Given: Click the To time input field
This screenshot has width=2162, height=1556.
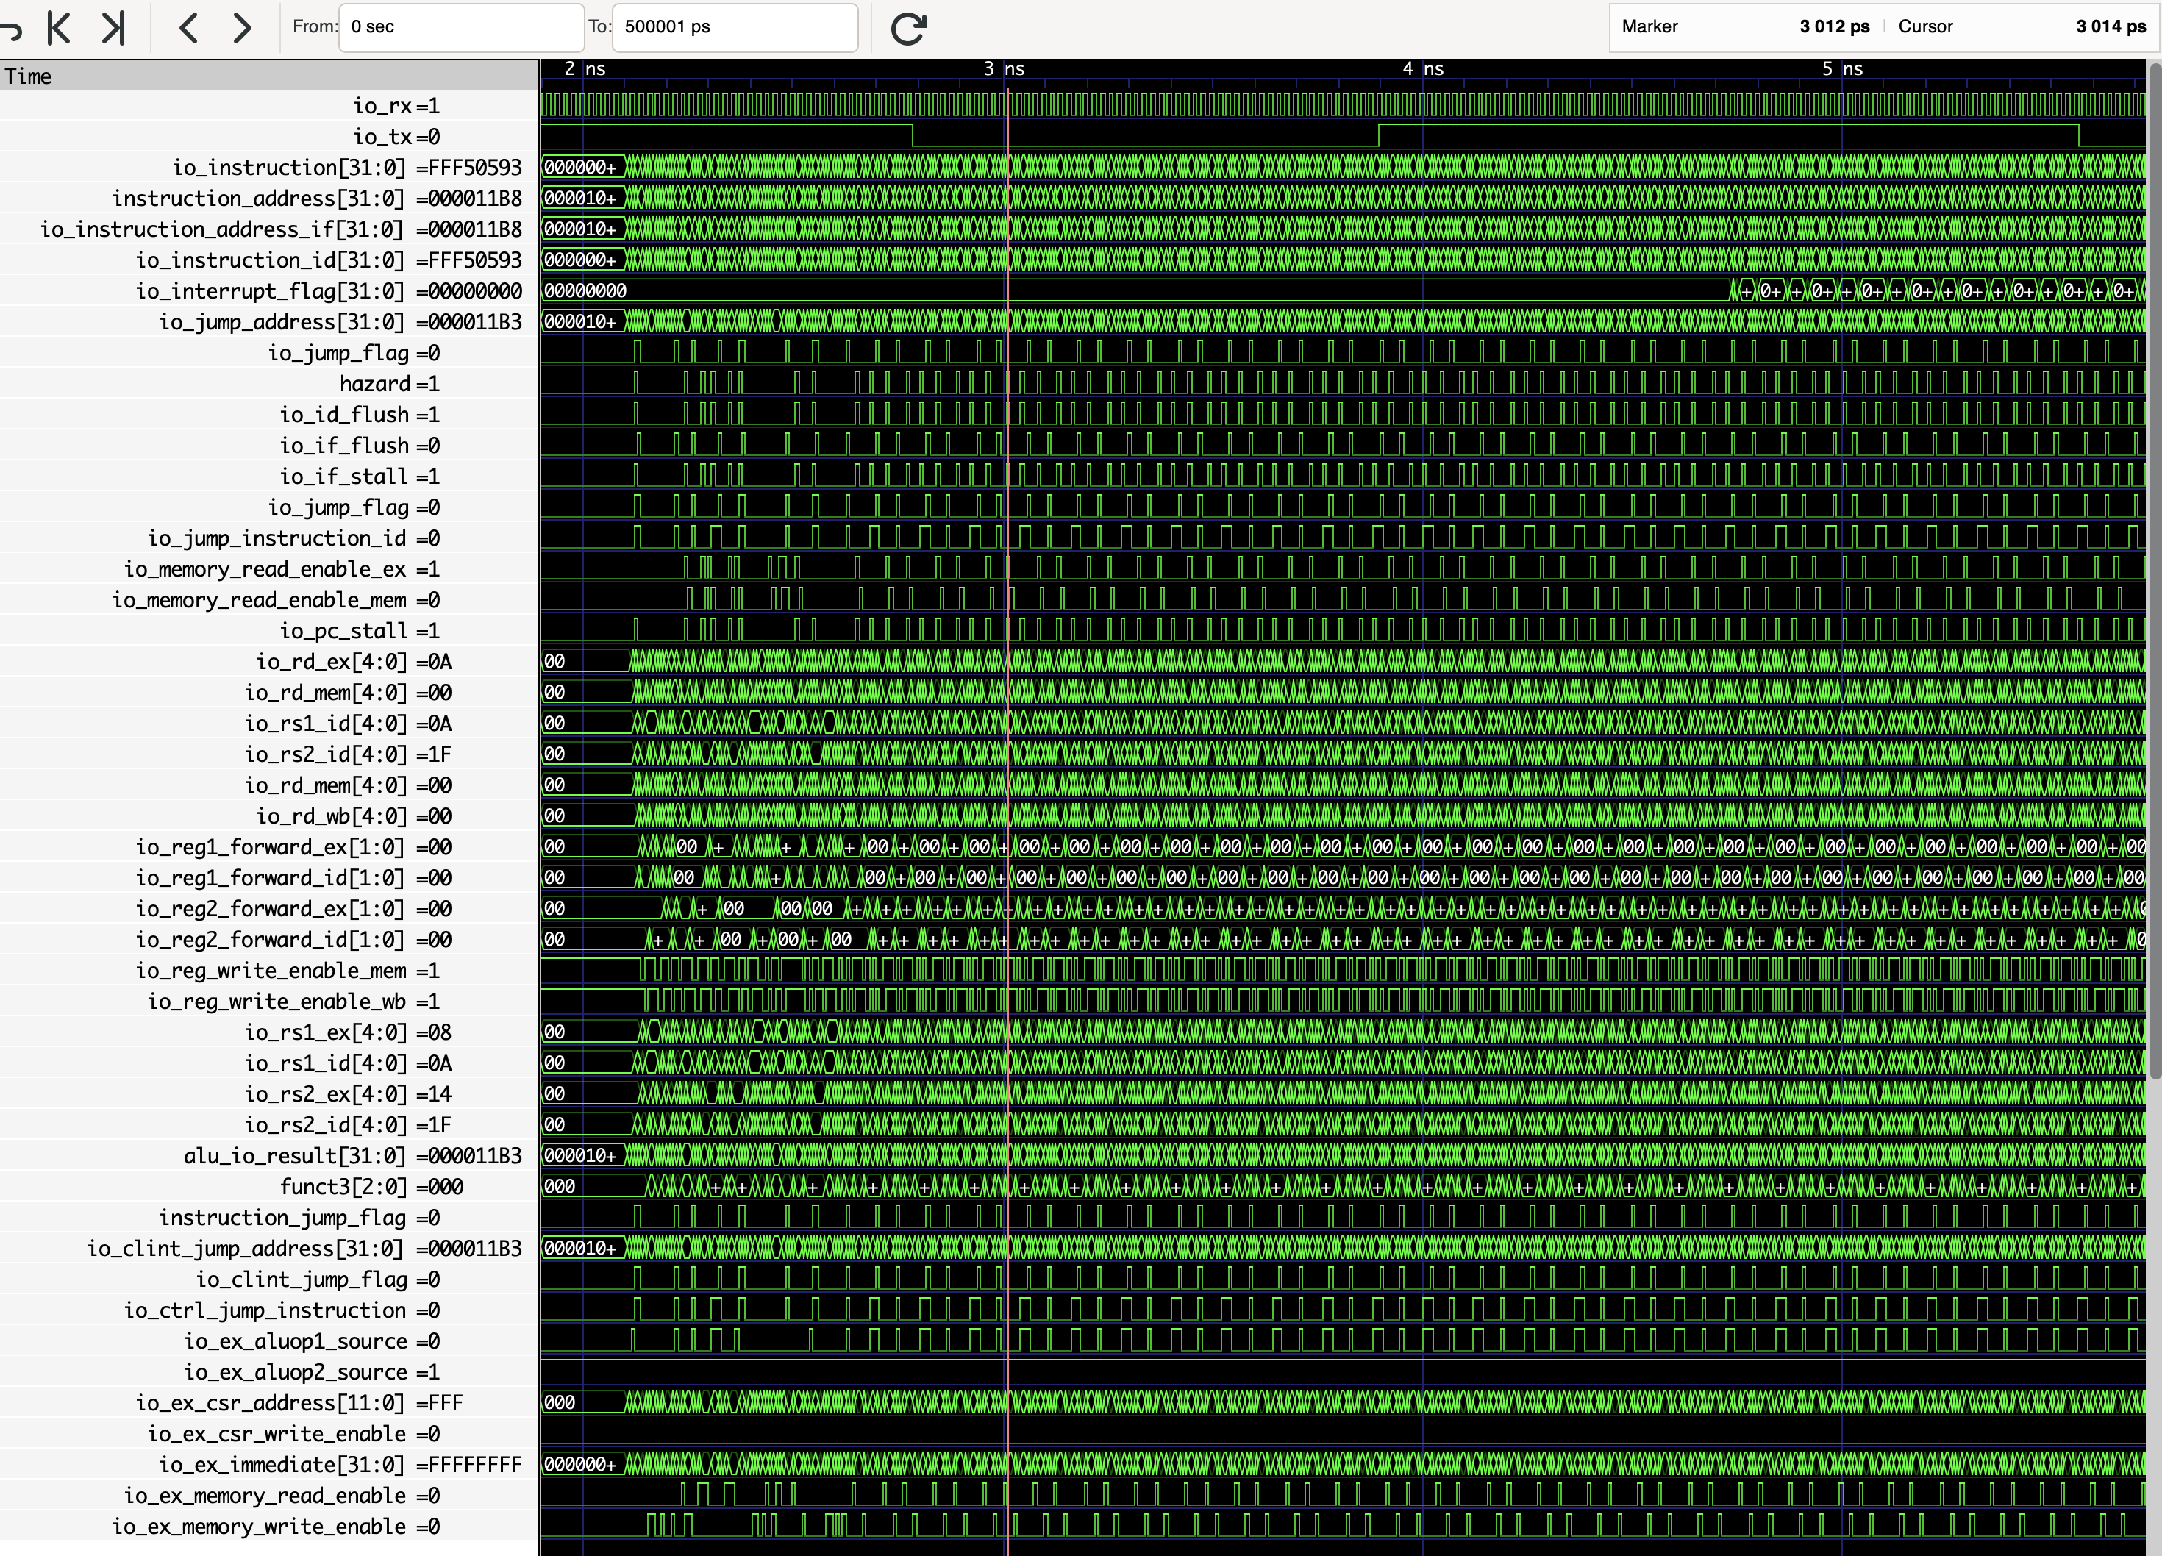Looking at the screenshot, I should [735, 26].
